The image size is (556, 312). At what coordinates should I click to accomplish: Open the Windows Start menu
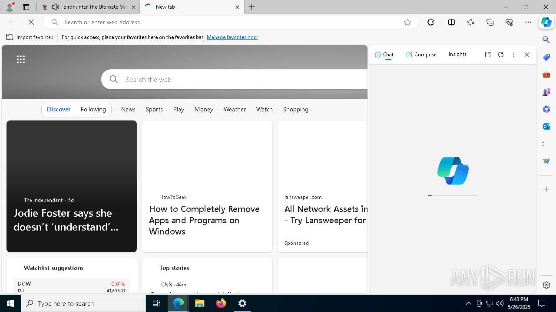pyautogui.click(x=10, y=303)
